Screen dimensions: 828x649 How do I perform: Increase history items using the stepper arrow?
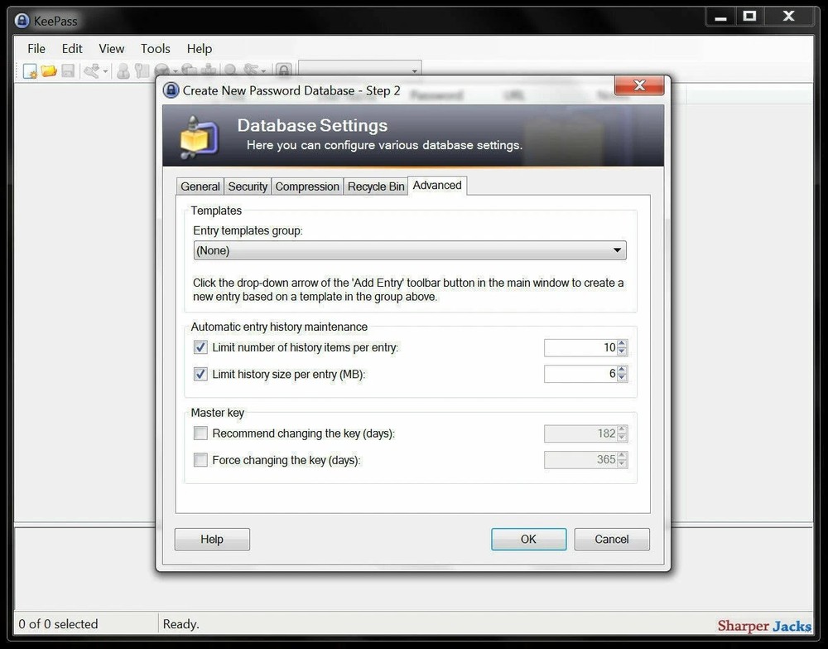pyautogui.click(x=622, y=344)
